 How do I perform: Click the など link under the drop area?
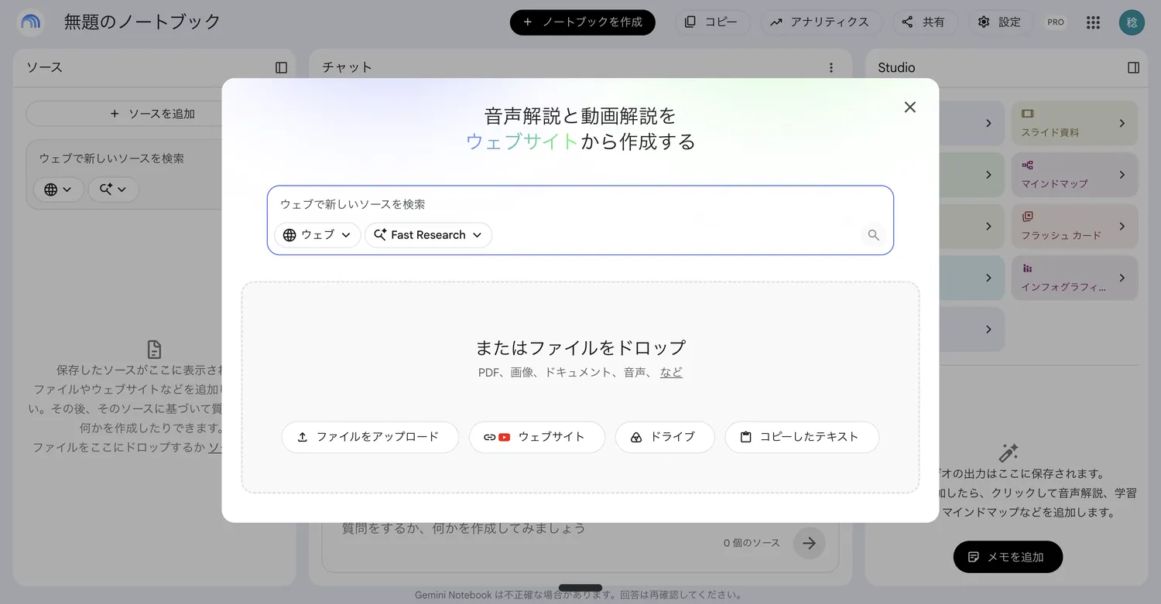pyautogui.click(x=671, y=372)
